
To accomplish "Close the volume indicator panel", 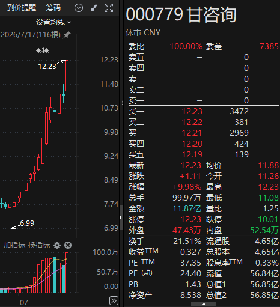I will [68, 245].
